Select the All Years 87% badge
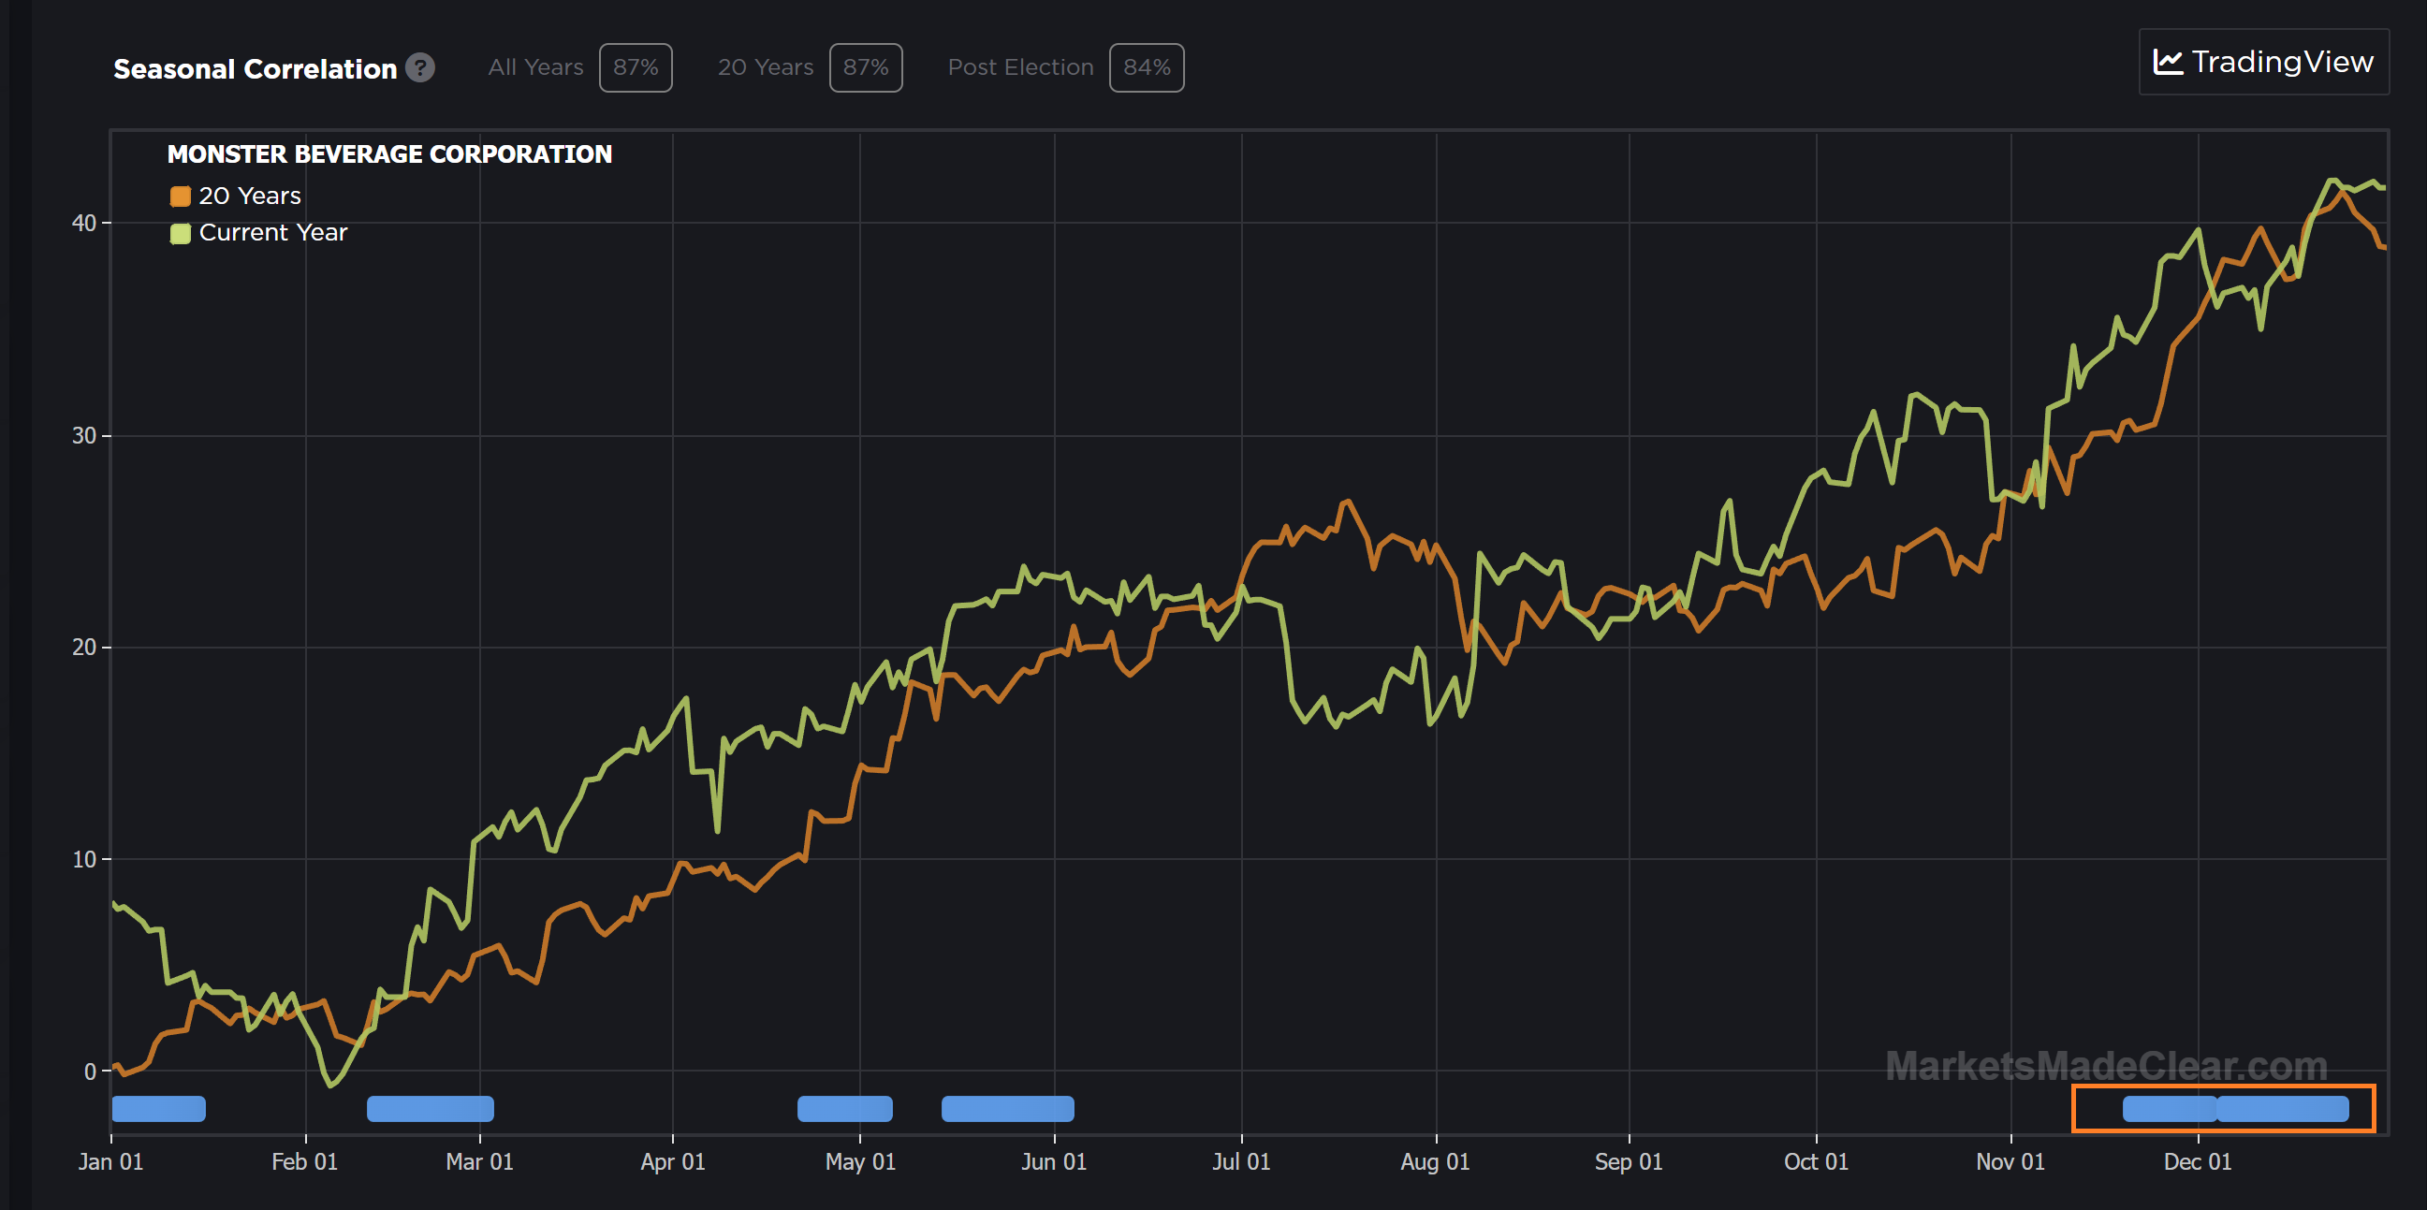This screenshot has width=2427, height=1210. click(x=635, y=67)
